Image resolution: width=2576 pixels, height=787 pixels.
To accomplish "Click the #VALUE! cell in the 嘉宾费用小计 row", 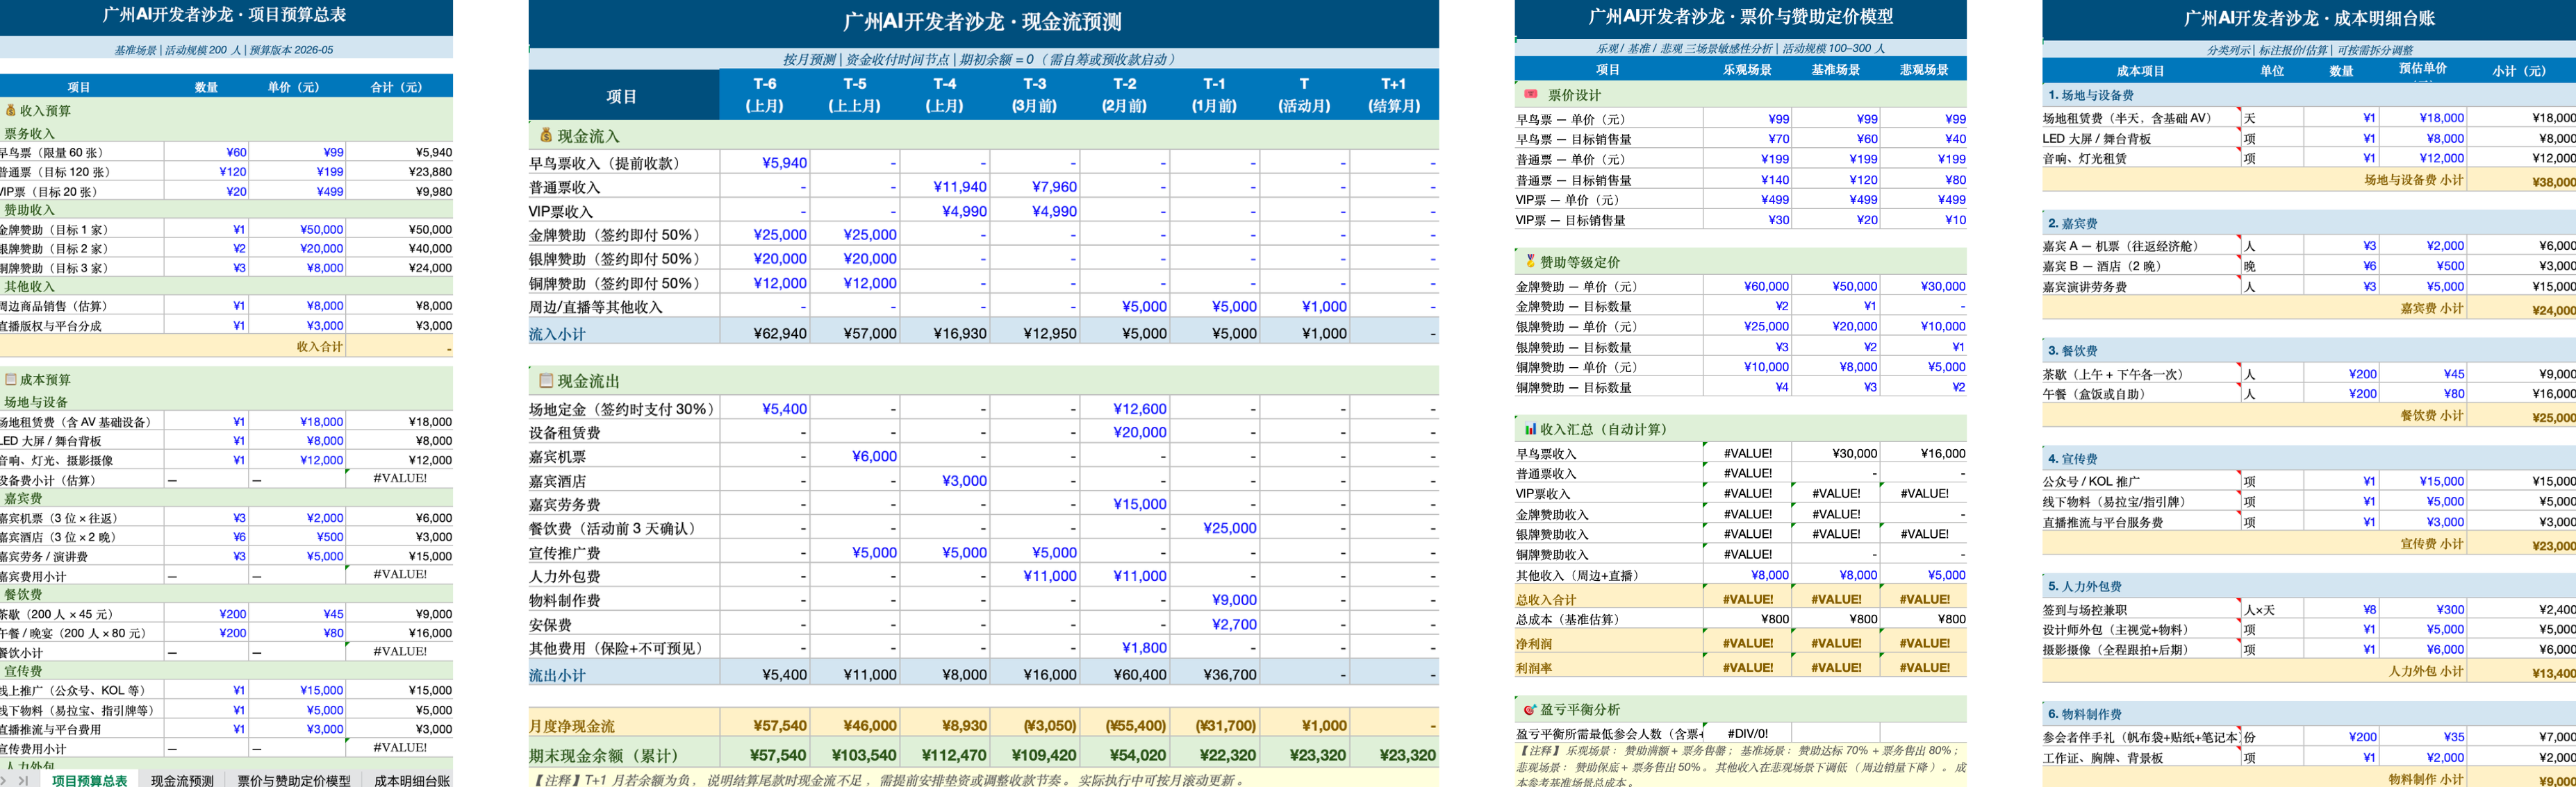I will pyautogui.click(x=400, y=574).
